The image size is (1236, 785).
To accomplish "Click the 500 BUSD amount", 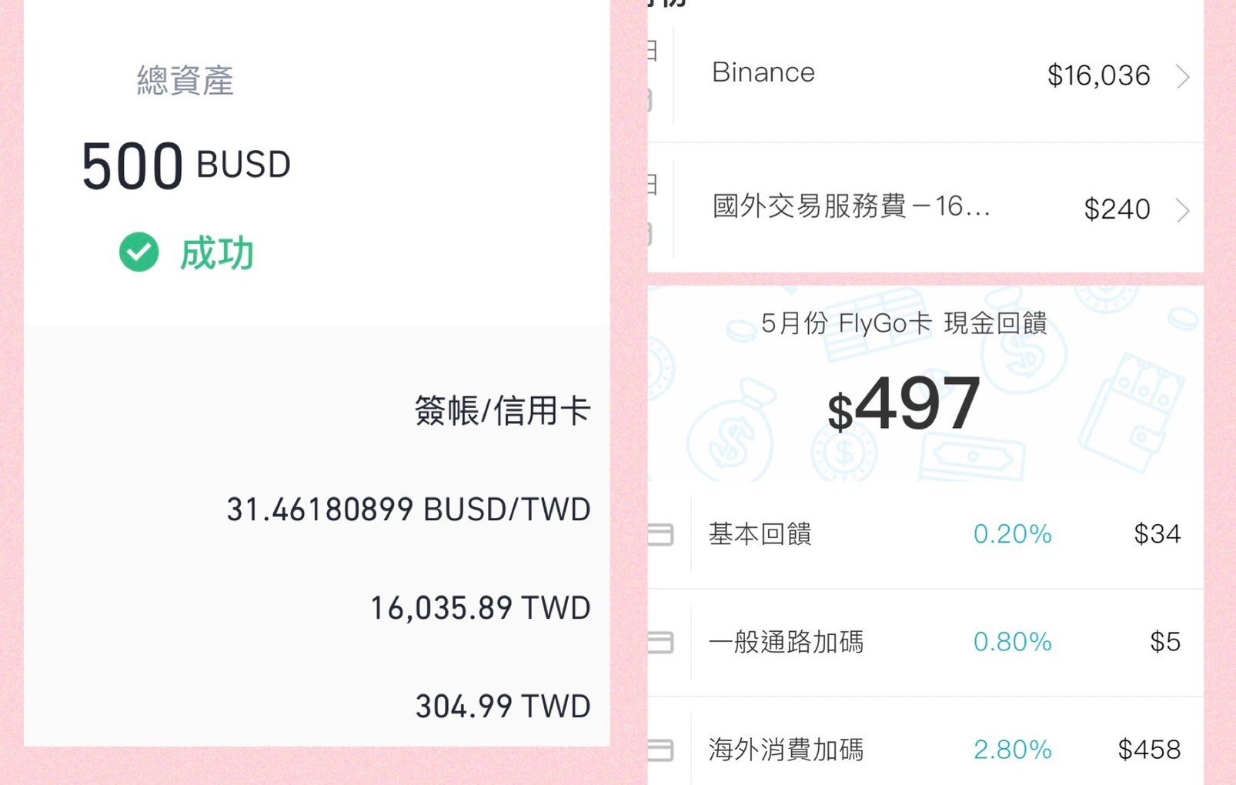I will click(x=186, y=165).
